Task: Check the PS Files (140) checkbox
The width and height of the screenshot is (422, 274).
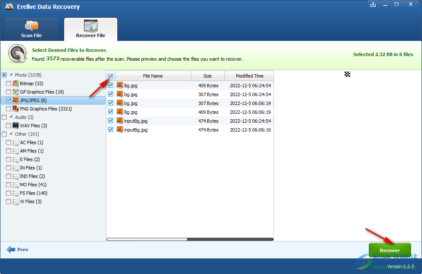Action: click(x=8, y=193)
